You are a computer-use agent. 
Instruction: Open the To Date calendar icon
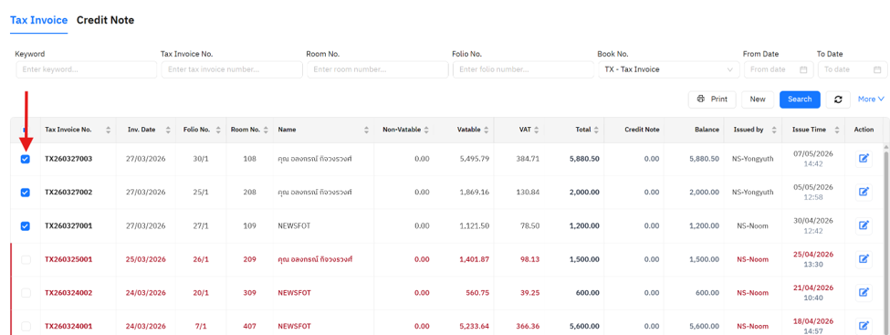877,70
